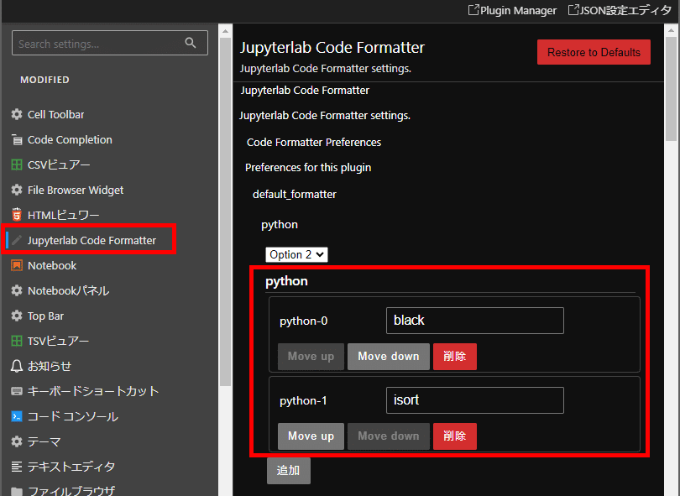Open JSON設定エディタ link
The width and height of the screenshot is (680, 496).
pyautogui.click(x=625, y=10)
